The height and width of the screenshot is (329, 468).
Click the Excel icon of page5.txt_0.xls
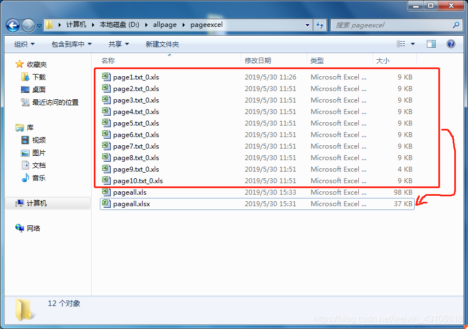pos(106,123)
